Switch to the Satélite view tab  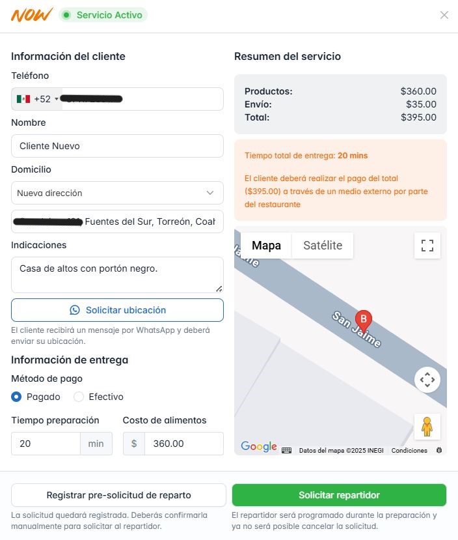click(323, 246)
